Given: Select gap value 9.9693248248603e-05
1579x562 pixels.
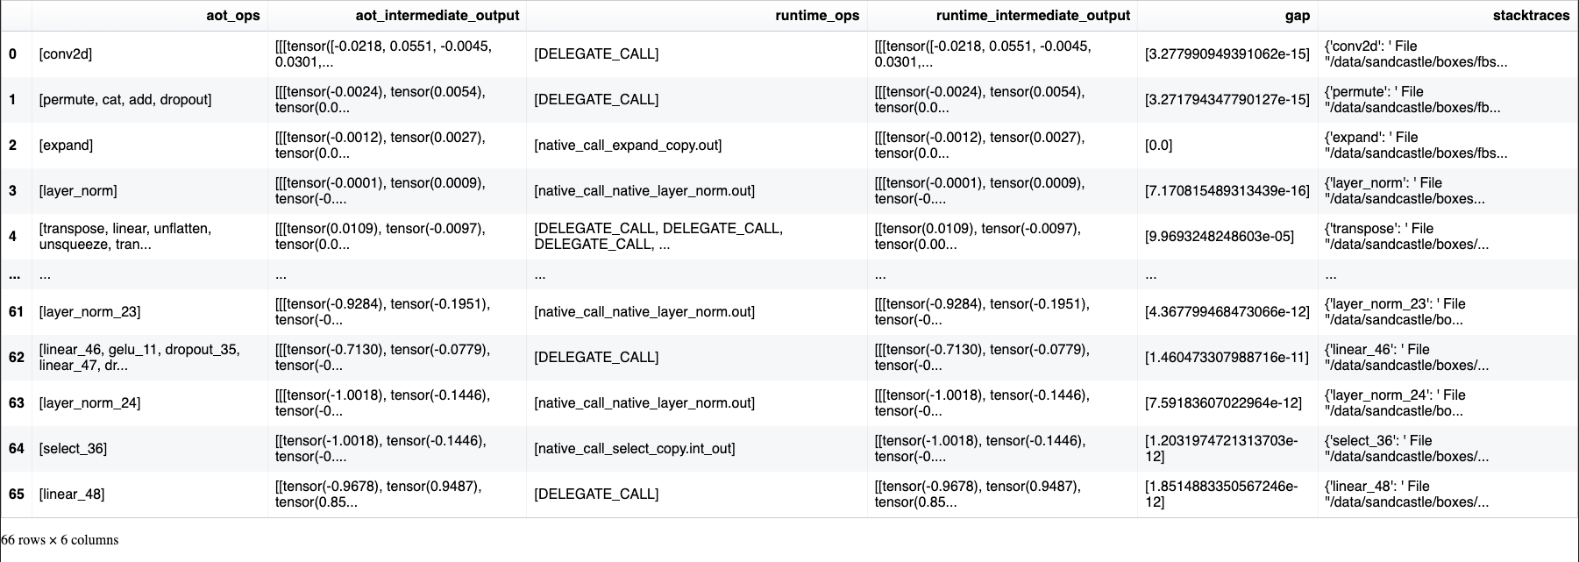Looking at the screenshot, I should click(1220, 237).
